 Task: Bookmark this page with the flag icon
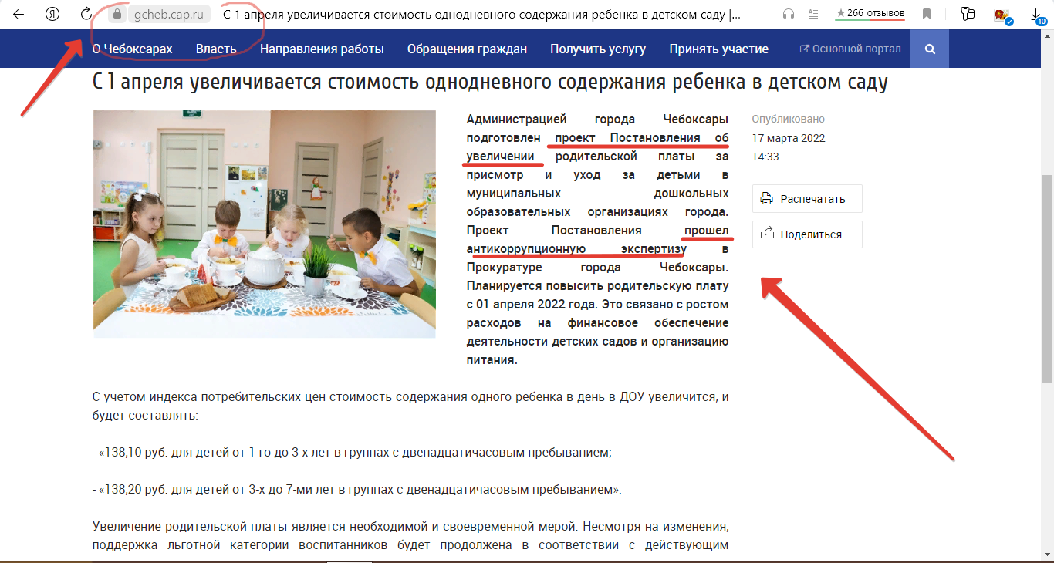(x=926, y=13)
